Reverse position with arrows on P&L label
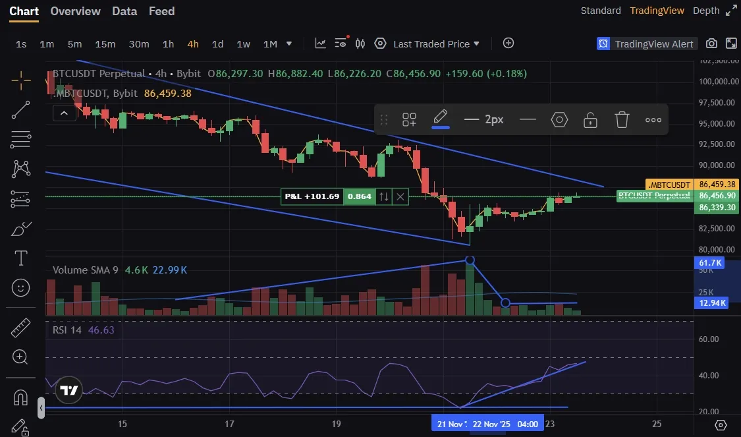 pyautogui.click(x=384, y=196)
